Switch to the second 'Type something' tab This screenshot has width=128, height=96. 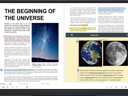(23, 84)
